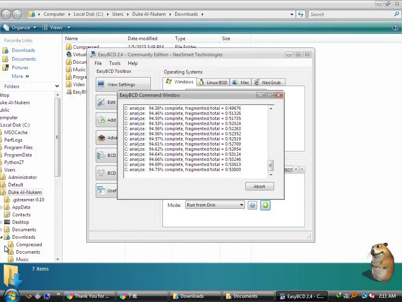402x302 pixels.
Task: Click the Local Disk (C:) breadcrumb
Action: pos(88,14)
